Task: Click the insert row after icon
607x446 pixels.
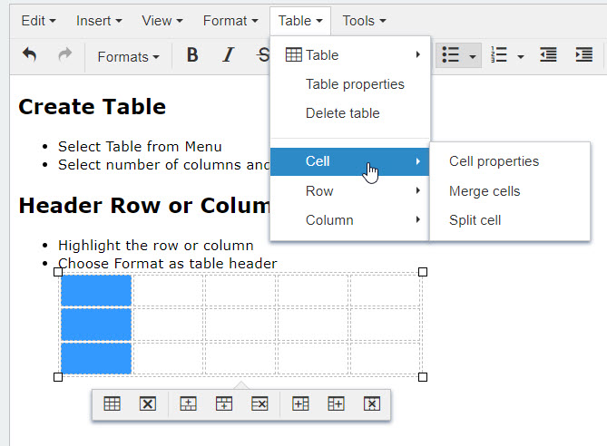Action: pos(224,404)
